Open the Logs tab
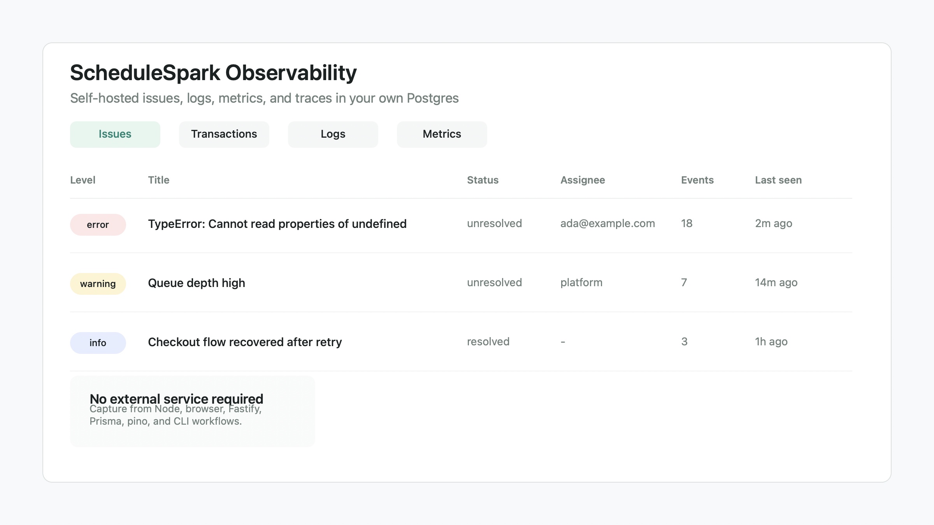 [x=333, y=134]
